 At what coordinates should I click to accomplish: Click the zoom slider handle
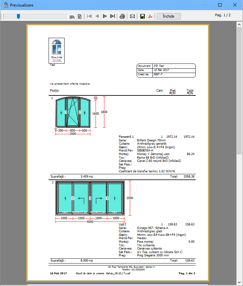click(18, 16)
